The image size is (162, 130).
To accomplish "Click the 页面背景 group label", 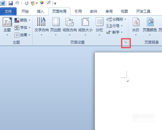I will 152,42.
